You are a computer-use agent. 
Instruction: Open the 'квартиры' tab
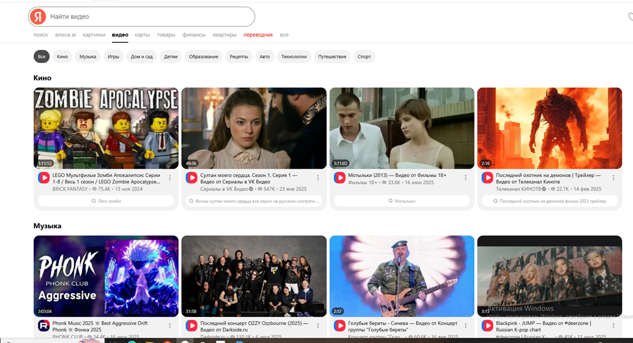(224, 35)
